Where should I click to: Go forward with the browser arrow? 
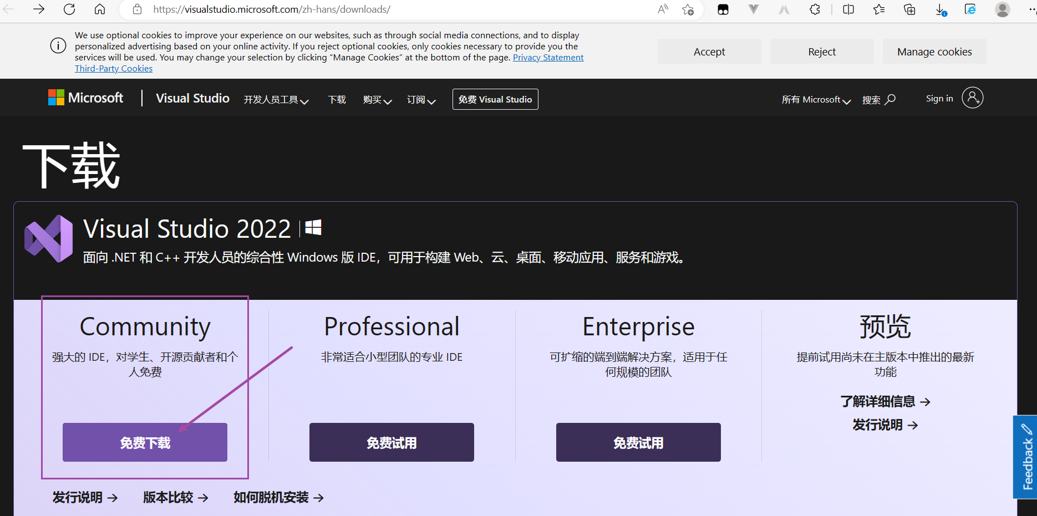[x=39, y=9]
